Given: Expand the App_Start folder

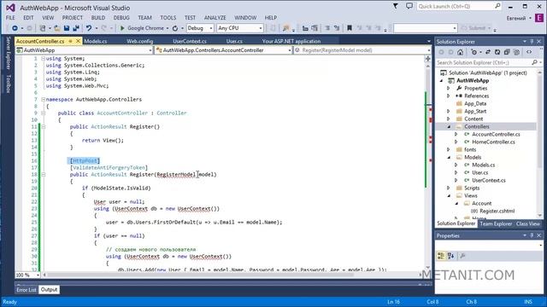Looking at the screenshot, I should click(449, 112).
